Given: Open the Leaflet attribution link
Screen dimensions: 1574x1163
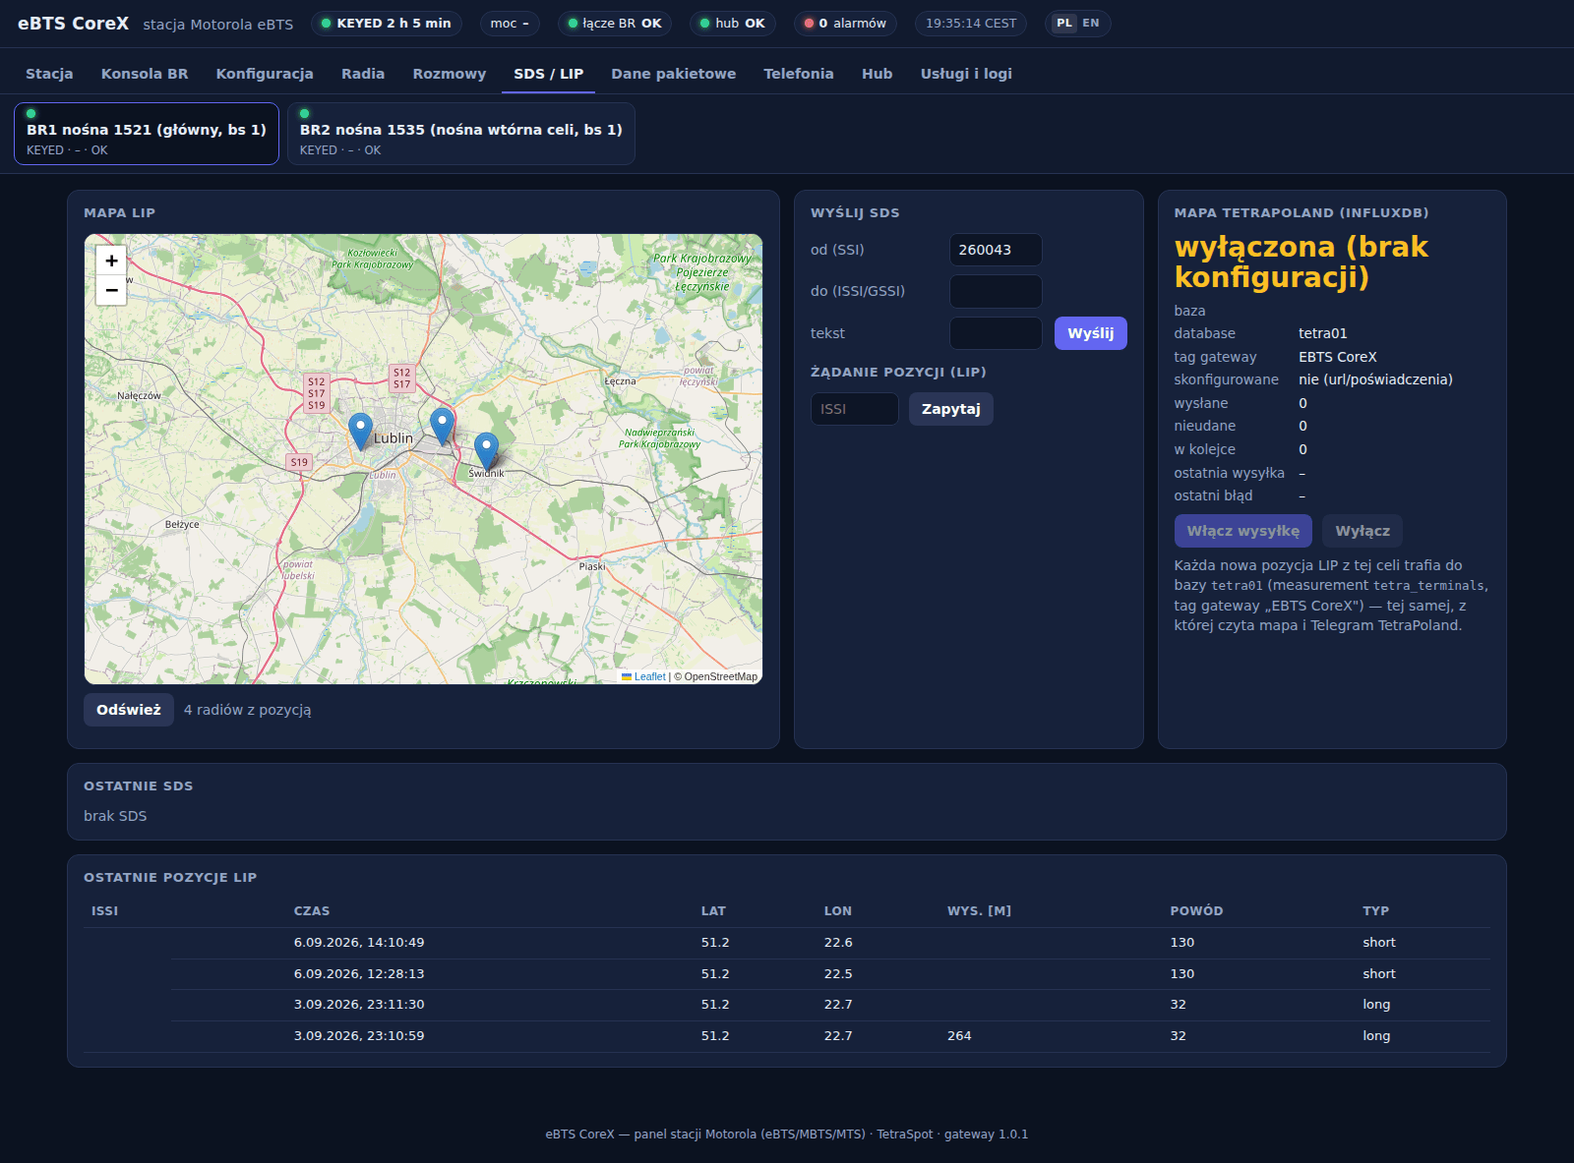Looking at the screenshot, I should pyautogui.click(x=649, y=676).
